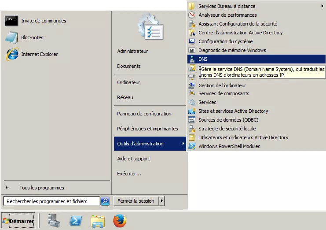The height and width of the screenshot is (230, 326).
Task: Click Sources de données (ODBC) icon
Action: (192, 120)
